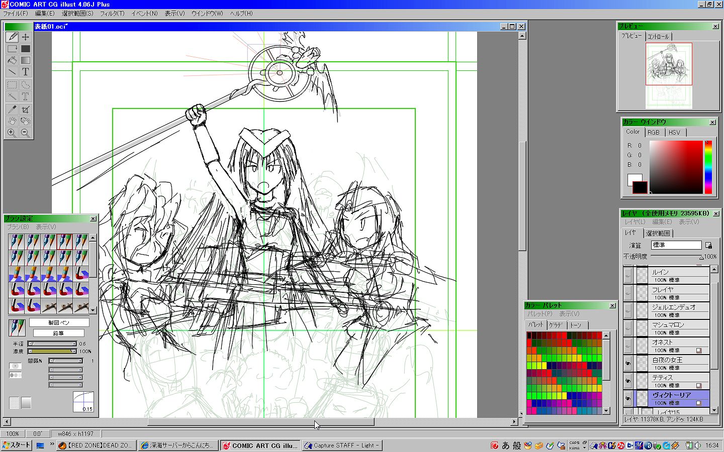This screenshot has width=724, height=452.
Task: Switch to Capture STAFF - Light taskbar window
Action: 342,445
